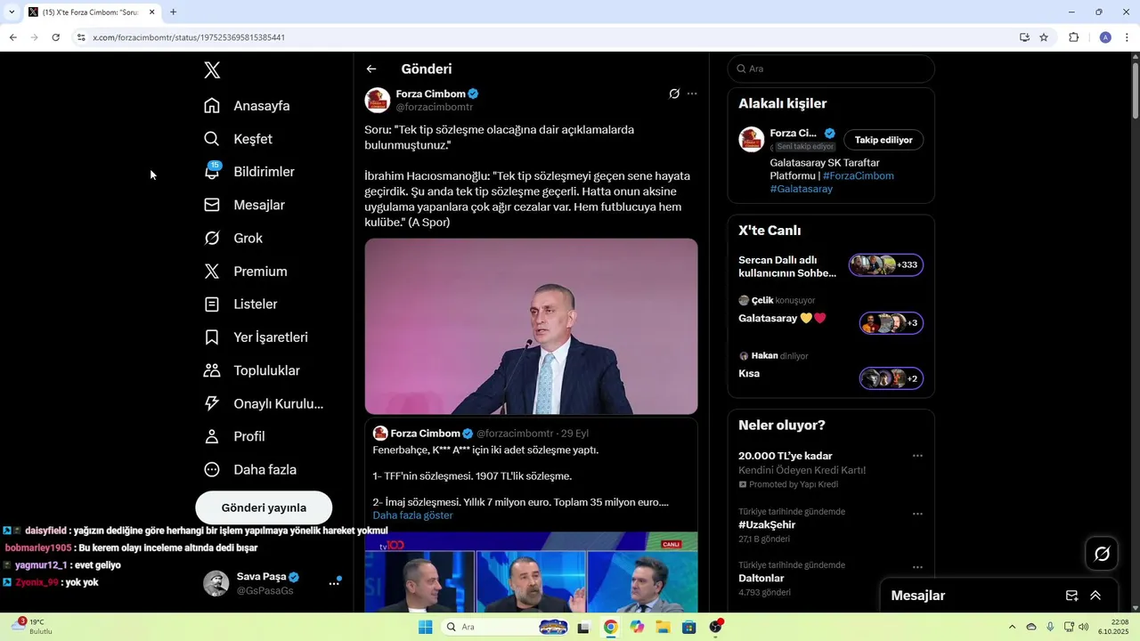
Task: Open Grok icon in the sidebar
Action: pyautogui.click(x=212, y=238)
